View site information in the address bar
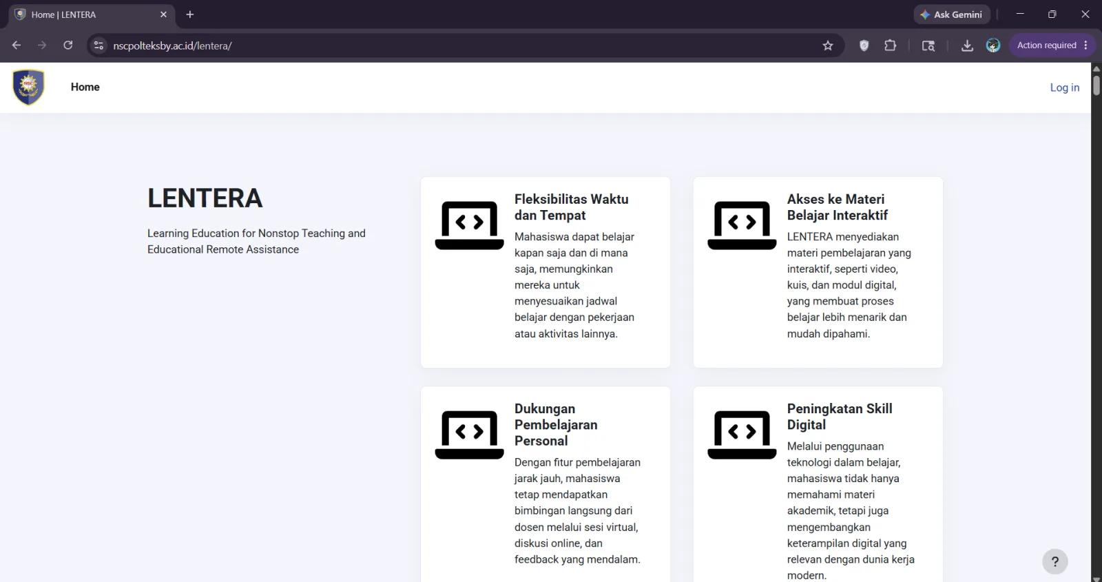The width and height of the screenshot is (1102, 582). (x=99, y=45)
